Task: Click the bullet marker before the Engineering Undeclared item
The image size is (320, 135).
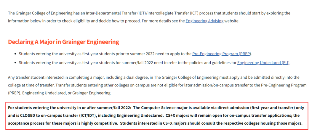Action: coord(15,63)
